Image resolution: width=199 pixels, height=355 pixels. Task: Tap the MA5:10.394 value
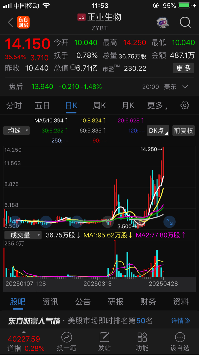coord(51,120)
